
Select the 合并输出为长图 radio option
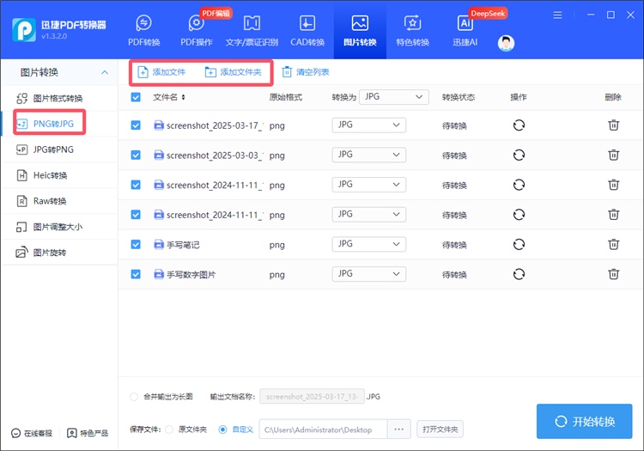pos(134,397)
